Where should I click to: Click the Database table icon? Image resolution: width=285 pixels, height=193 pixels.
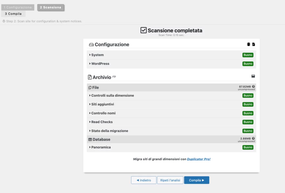90,140
